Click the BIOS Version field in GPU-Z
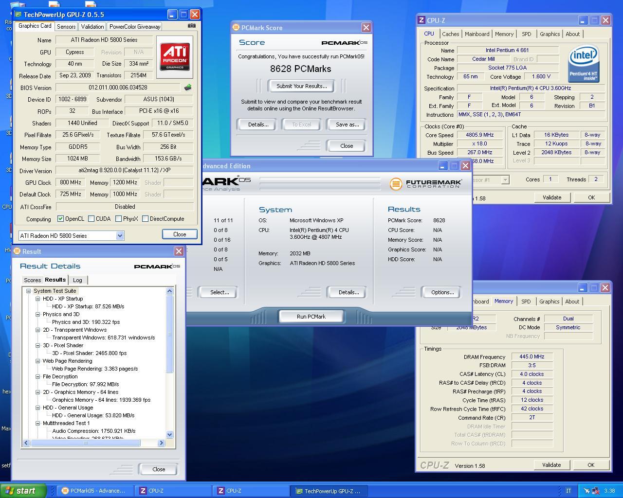The width and height of the screenshot is (623, 498). point(118,88)
